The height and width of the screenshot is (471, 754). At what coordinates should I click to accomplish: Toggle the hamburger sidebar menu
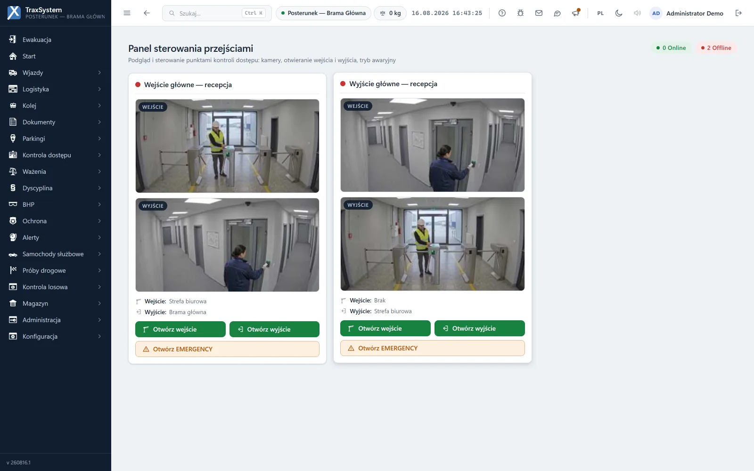[127, 13]
